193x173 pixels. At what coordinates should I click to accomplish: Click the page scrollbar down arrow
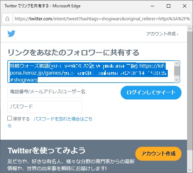(190, 170)
